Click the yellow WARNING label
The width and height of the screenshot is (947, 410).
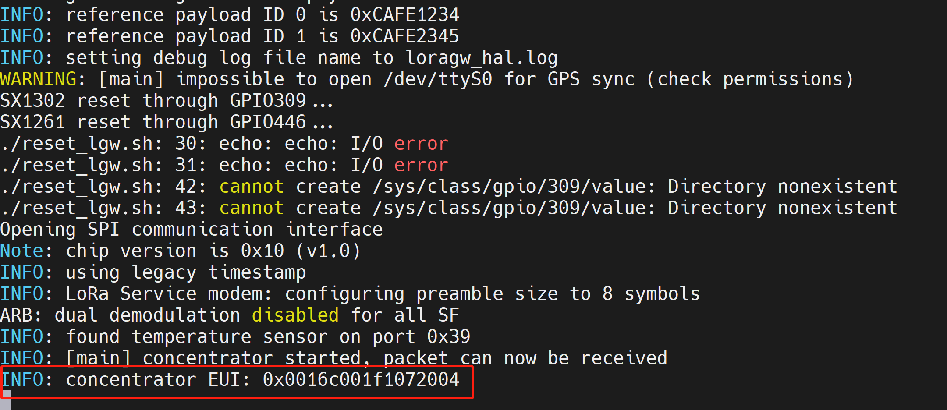click(39, 79)
